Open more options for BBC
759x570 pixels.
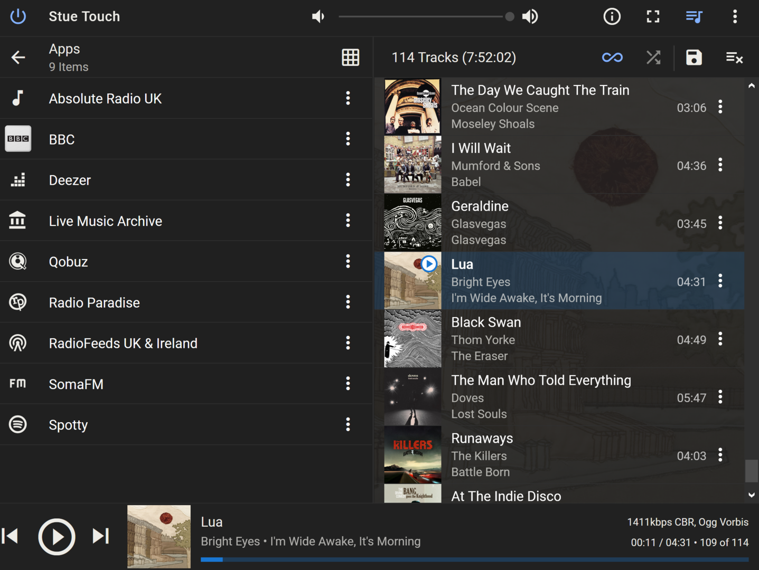(x=348, y=139)
